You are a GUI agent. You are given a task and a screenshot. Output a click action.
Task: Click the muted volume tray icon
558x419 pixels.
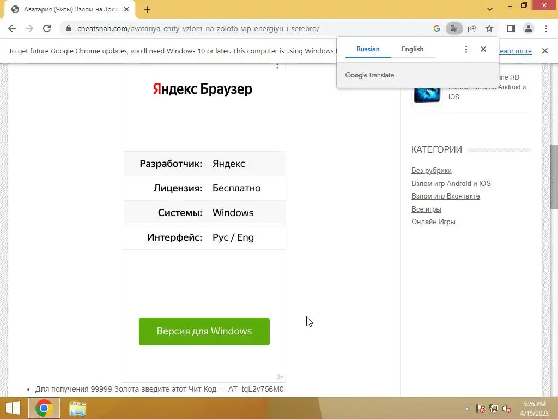[506, 409]
